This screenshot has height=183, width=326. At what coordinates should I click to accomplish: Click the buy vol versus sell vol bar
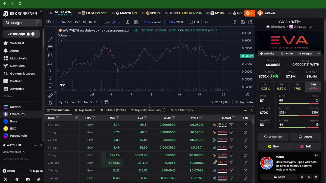[299, 115]
